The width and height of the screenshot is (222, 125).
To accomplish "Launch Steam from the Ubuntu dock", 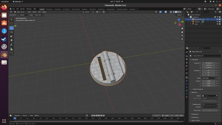I will pos(4,39).
